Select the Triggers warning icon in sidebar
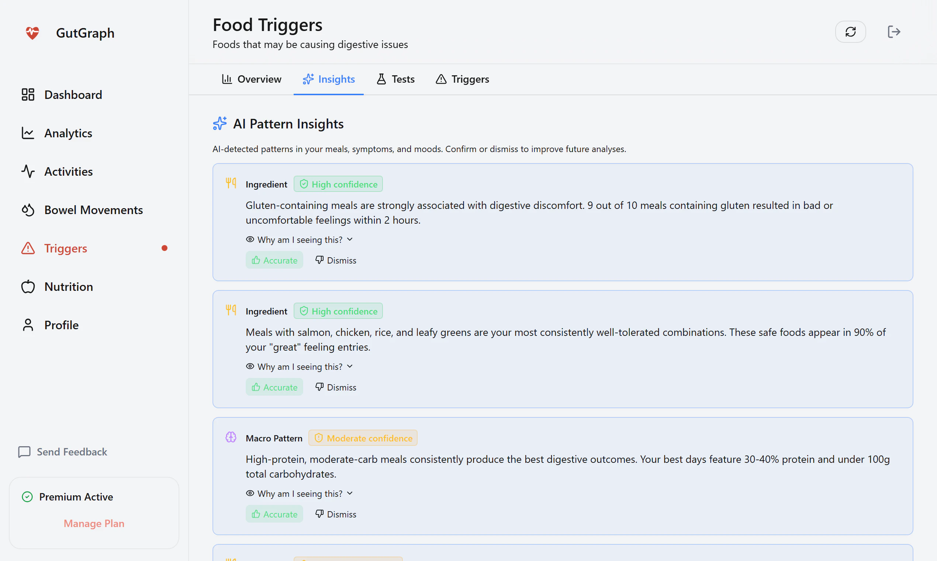The height and width of the screenshot is (561, 937). click(28, 248)
